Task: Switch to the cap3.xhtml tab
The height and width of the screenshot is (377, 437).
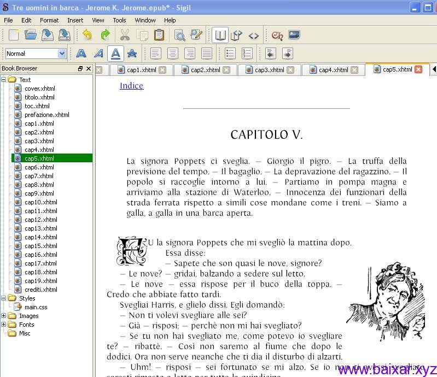Action: [269, 70]
